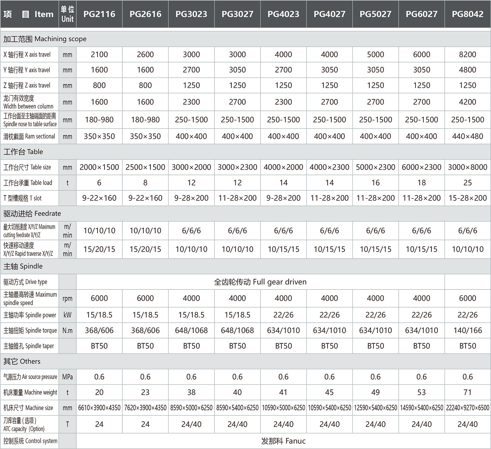Select the 140/166 spindle torque value
491x449 pixels.
pos(467,330)
